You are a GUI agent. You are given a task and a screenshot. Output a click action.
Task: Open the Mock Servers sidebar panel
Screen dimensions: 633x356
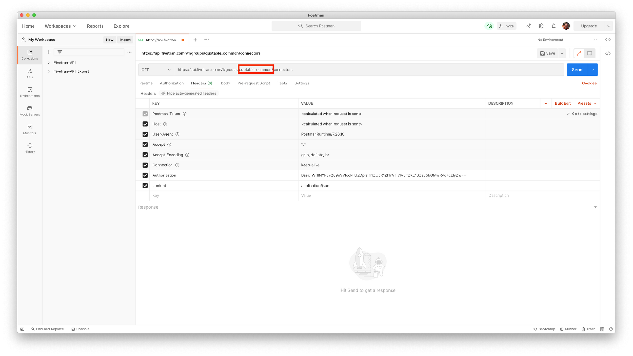(x=30, y=111)
